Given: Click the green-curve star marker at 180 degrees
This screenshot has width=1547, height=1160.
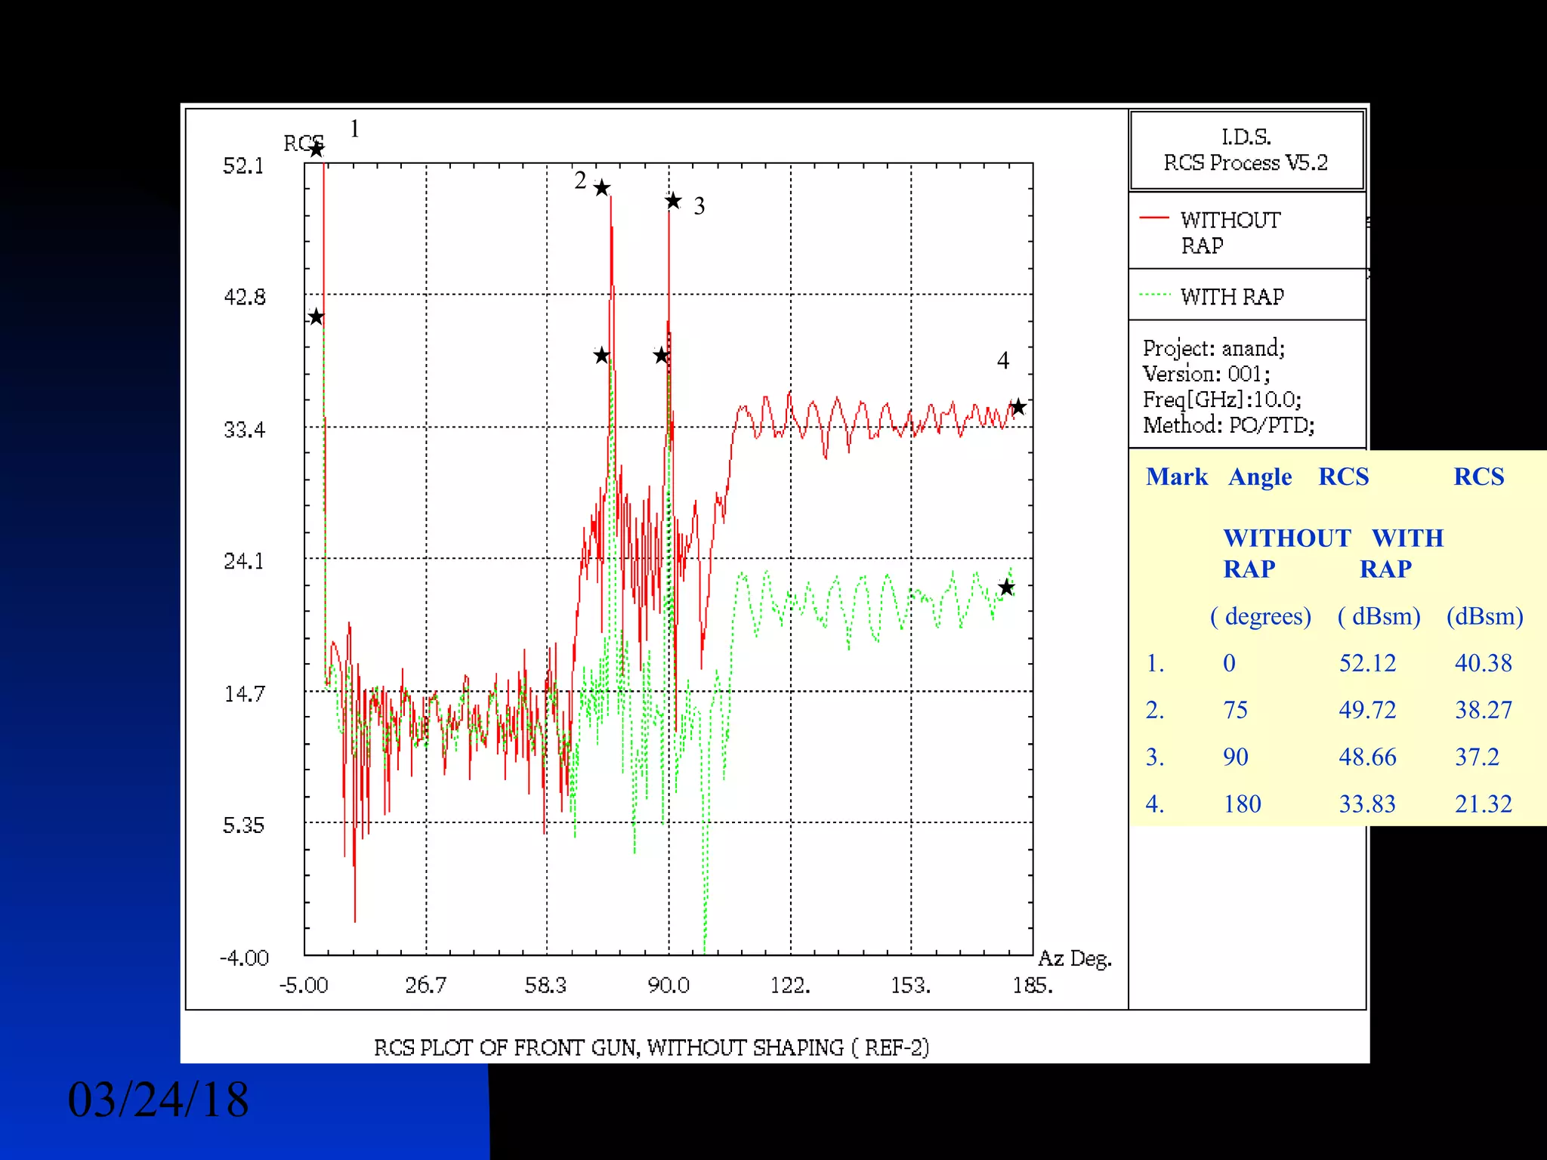Looking at the screenshot, I should tap(1005, 588).
